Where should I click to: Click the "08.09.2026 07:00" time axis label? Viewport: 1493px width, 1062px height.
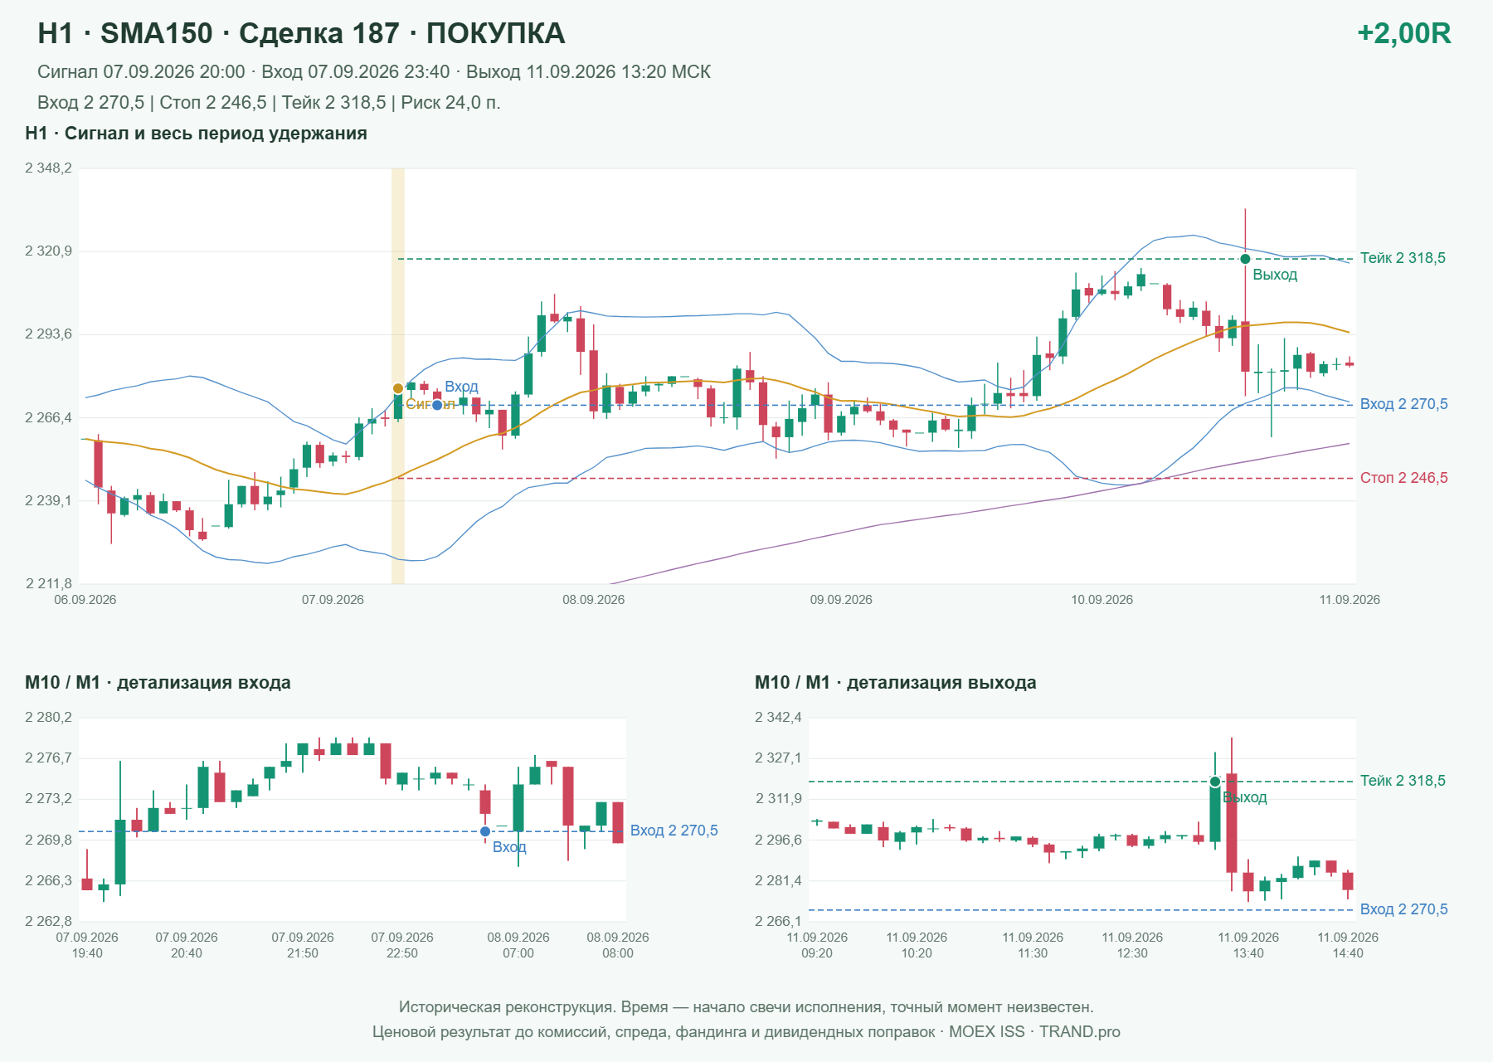[x=518, y=945]
